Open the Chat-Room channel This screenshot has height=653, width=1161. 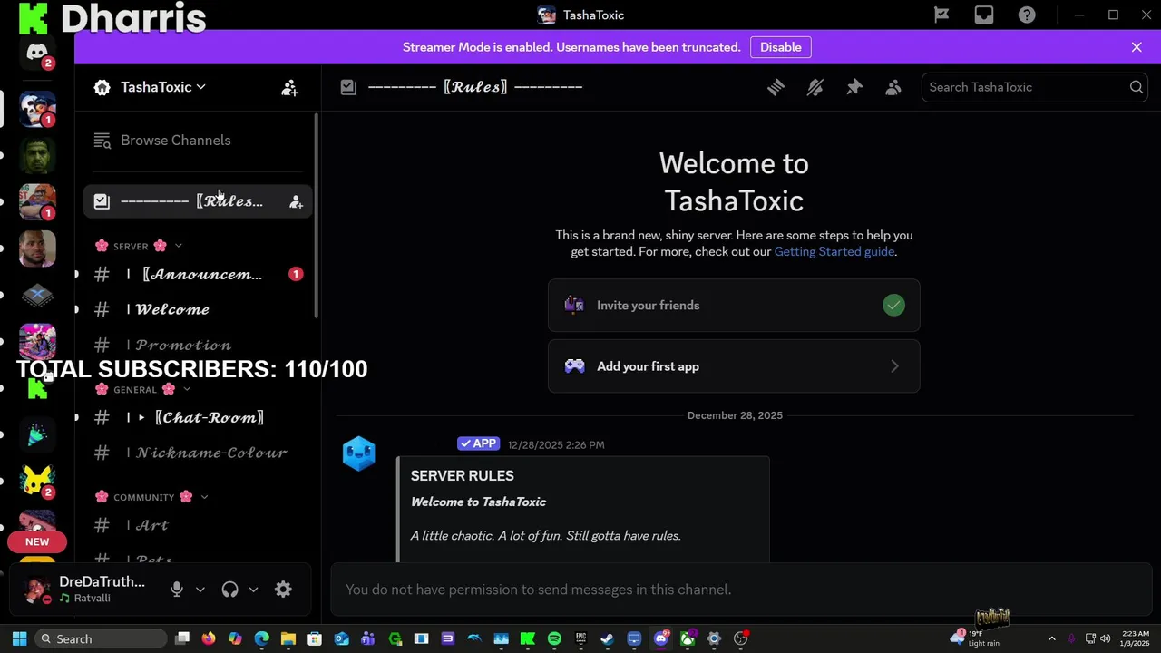[x=198, y=417]
